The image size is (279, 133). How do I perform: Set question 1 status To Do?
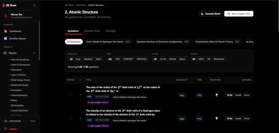coord(230,95)
